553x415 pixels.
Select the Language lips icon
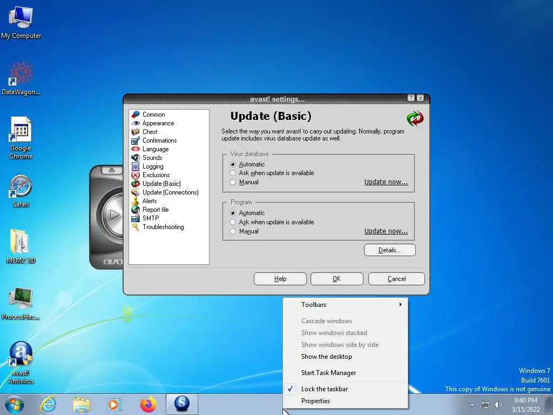click(136, 149)
